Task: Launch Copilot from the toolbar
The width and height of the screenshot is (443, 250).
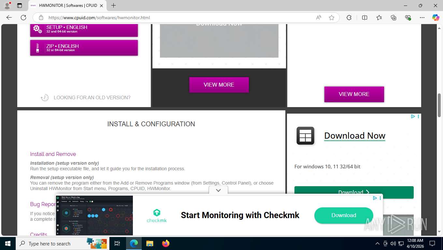Action: tap(436, 18)
